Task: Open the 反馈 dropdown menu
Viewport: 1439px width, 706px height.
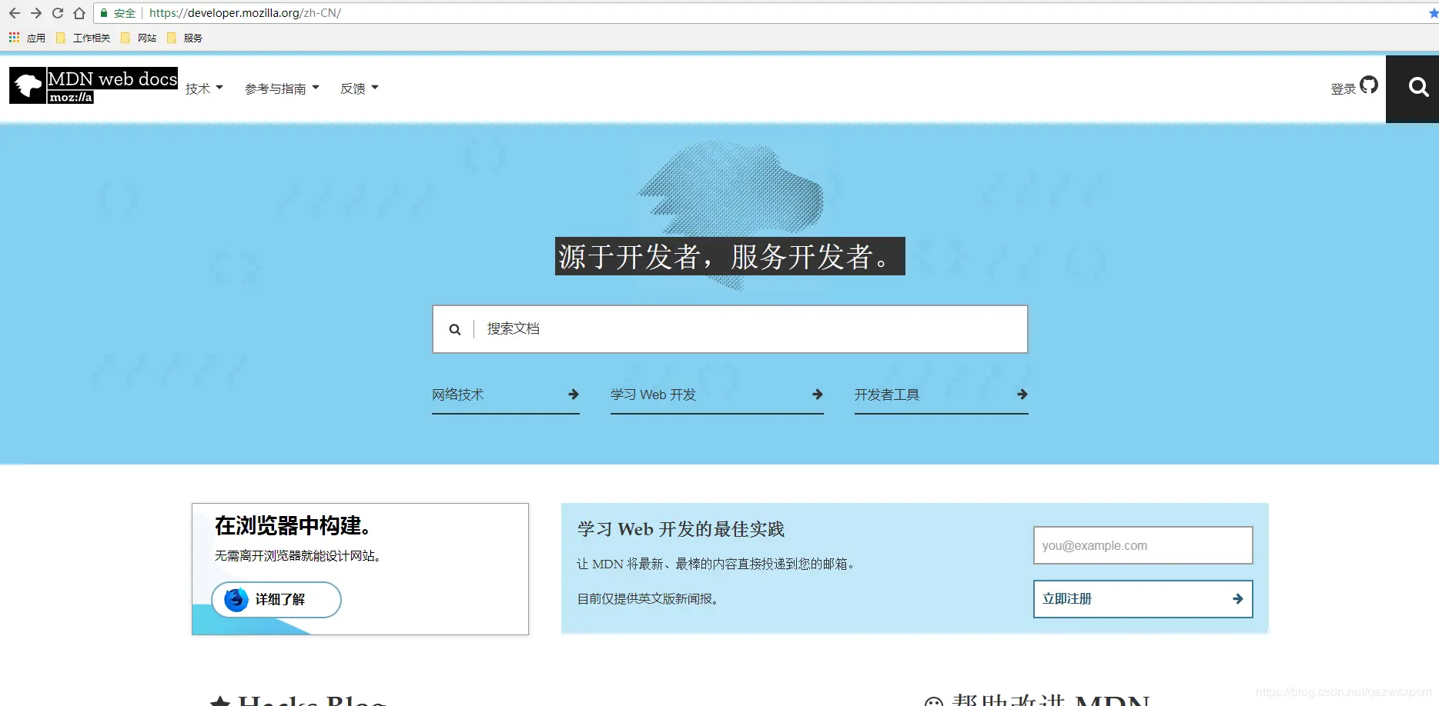Action: (x=359, y=88)
